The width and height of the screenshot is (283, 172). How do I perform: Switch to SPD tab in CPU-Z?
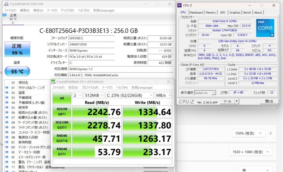pyautogui.click(x=222, y=12)
